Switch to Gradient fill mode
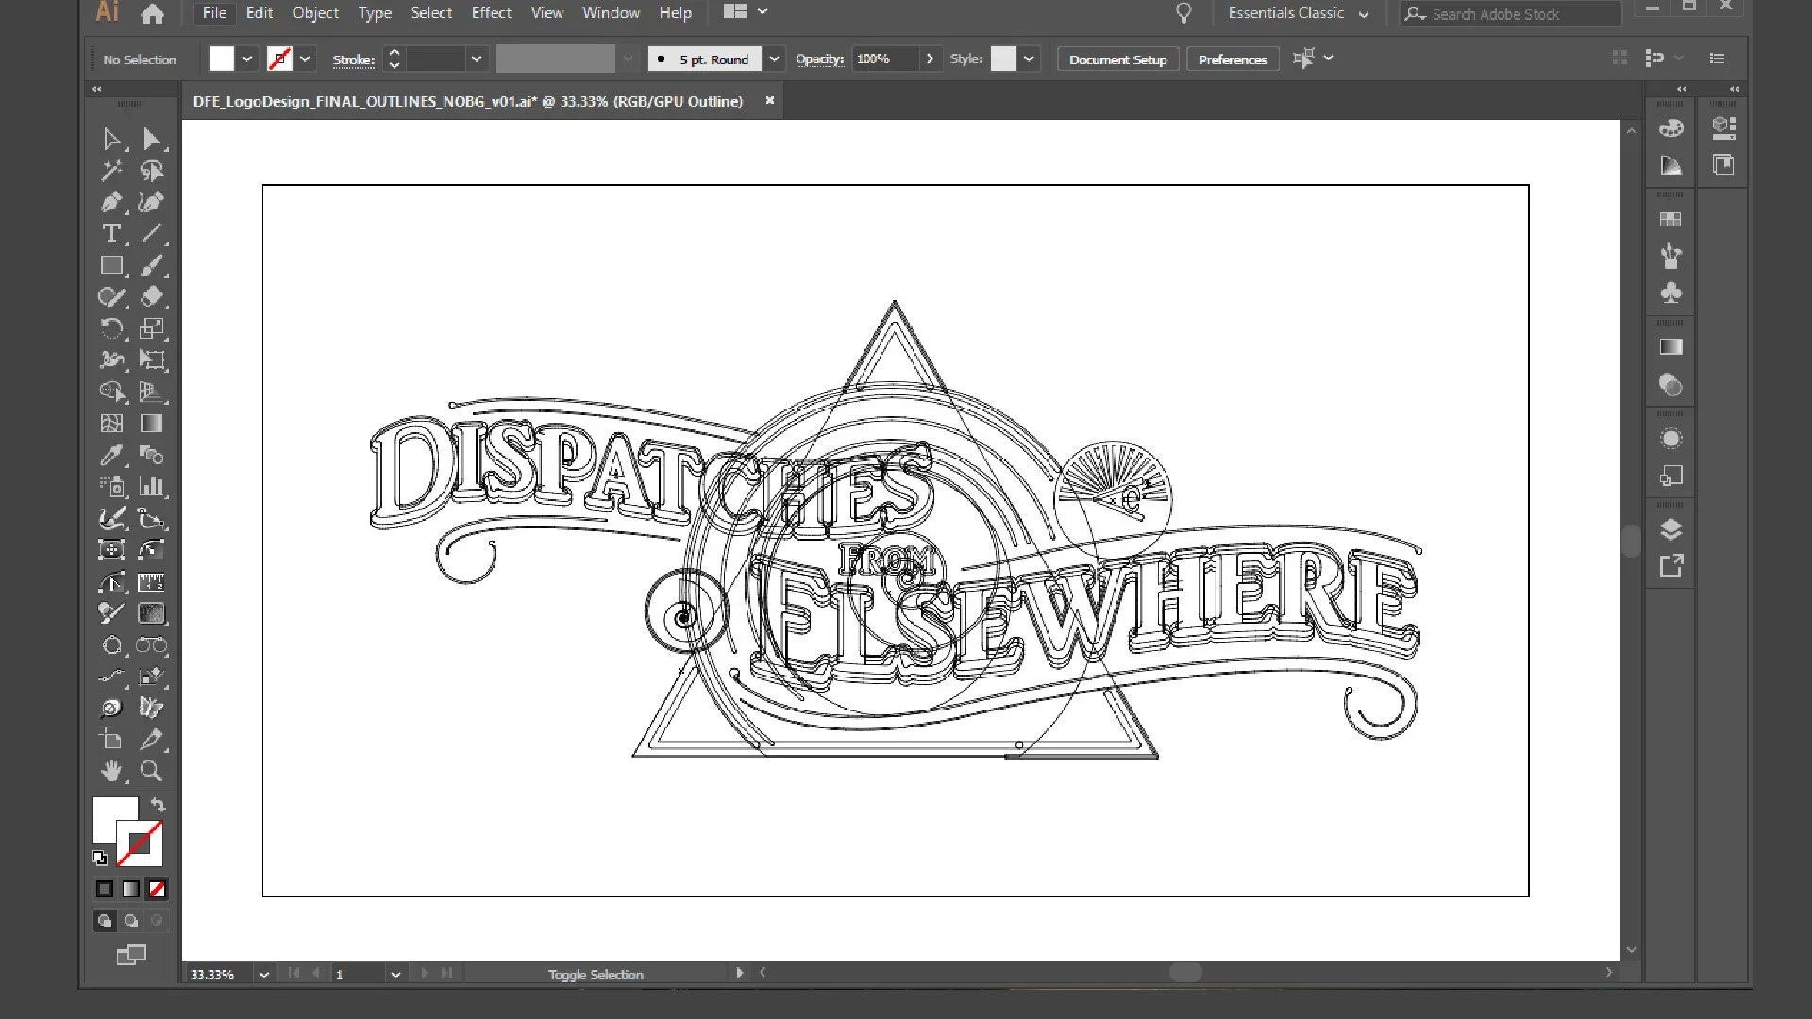The image size is (1812, 1019). 130,889
